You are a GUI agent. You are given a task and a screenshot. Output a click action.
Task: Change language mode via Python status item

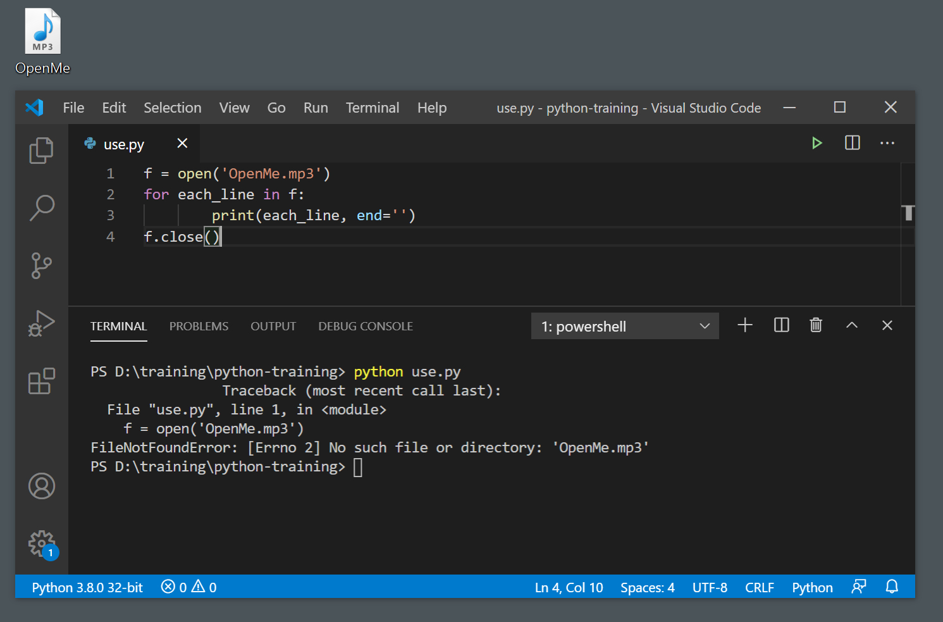pos(812,587)
